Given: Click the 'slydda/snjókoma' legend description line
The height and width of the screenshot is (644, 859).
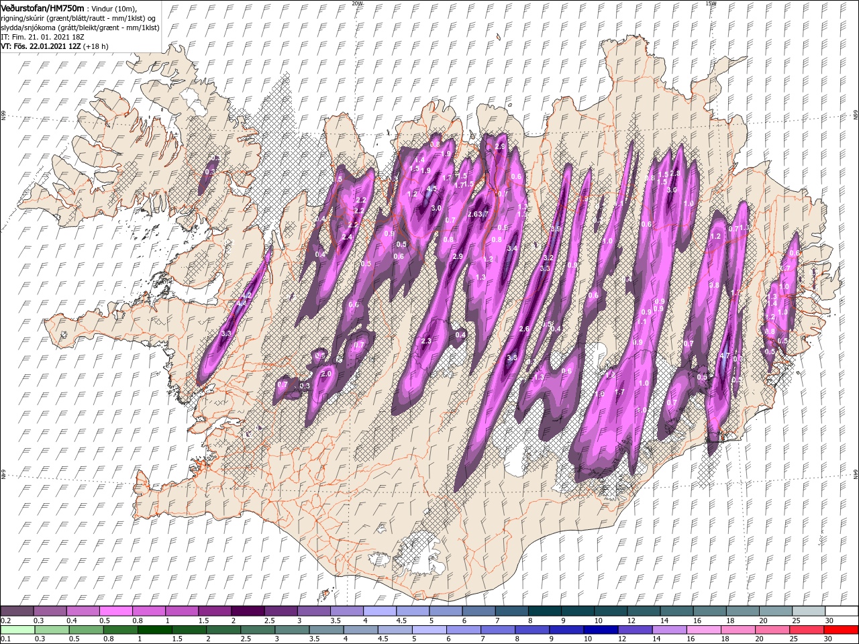Looking at the screenshot, I should (x=80, y=28).
